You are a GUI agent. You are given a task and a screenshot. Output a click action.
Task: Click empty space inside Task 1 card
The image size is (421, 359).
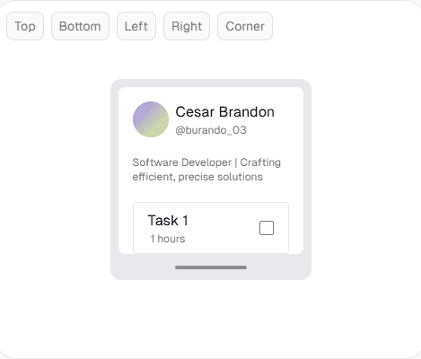click(x=223, y=229)
